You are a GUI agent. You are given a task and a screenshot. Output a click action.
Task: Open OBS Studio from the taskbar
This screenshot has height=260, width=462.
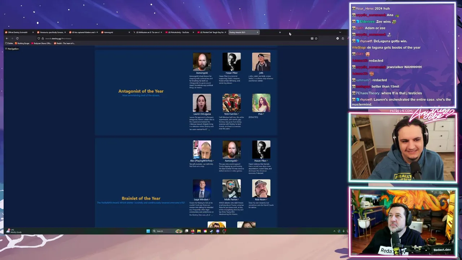pos(224,231)
